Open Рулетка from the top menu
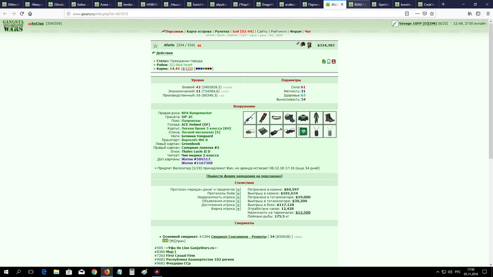This screenshot has height=277, width=493. tap(222, 31)
